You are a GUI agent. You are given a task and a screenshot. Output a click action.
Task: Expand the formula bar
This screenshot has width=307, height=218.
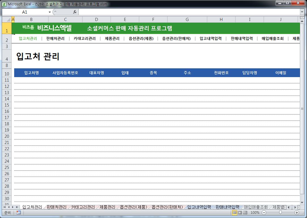click(302, 12)
